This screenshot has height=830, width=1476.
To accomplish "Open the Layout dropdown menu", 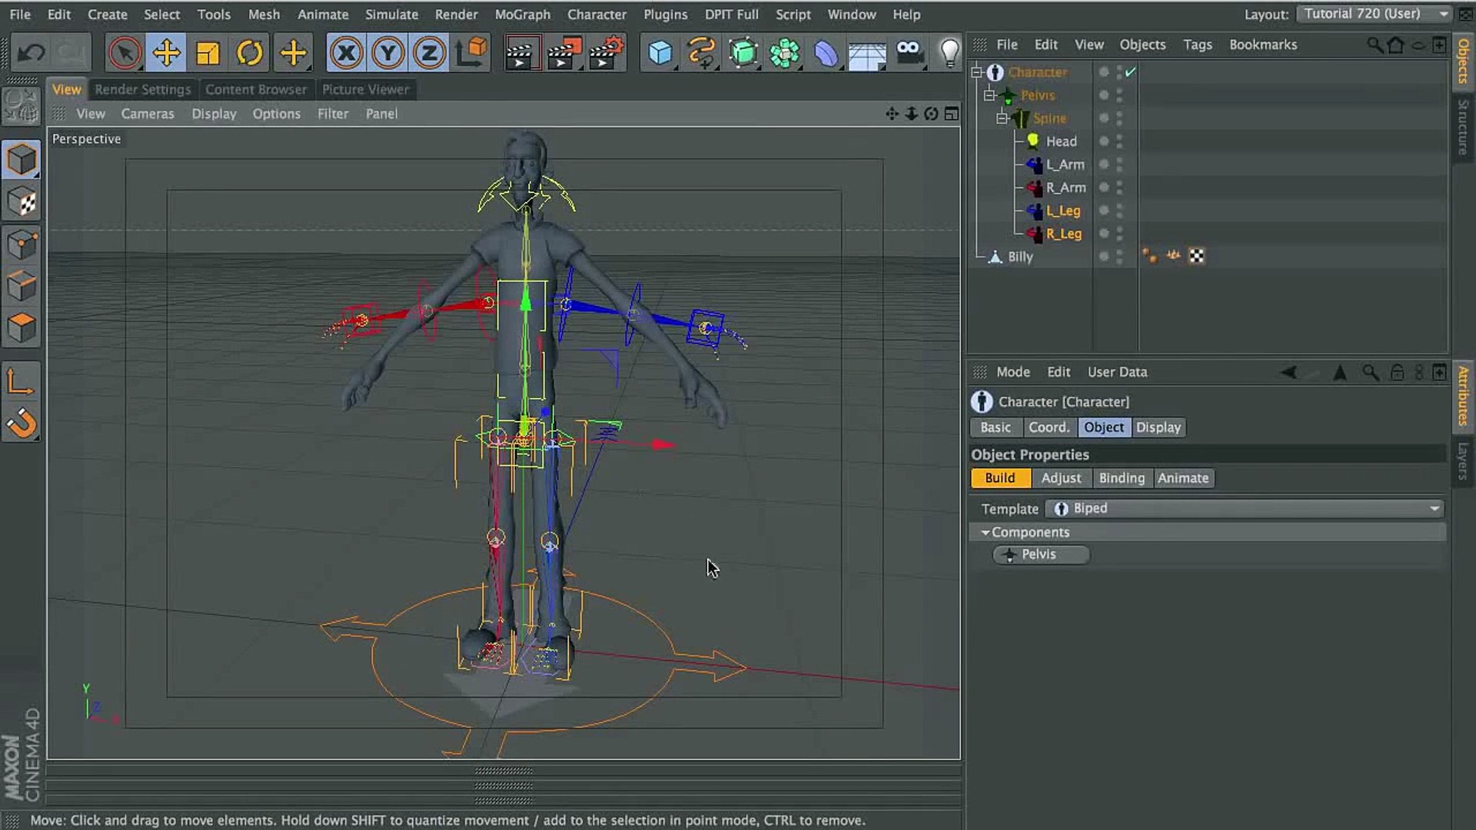I will coord(1373,14).
